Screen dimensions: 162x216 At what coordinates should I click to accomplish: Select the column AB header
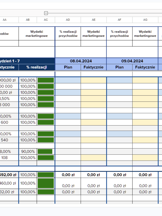click(x=28, y=20)
